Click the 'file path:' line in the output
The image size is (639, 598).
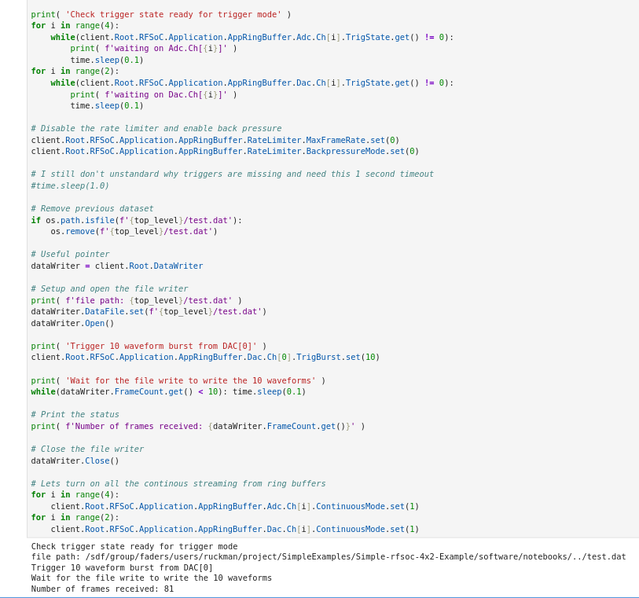pos(328,556)
